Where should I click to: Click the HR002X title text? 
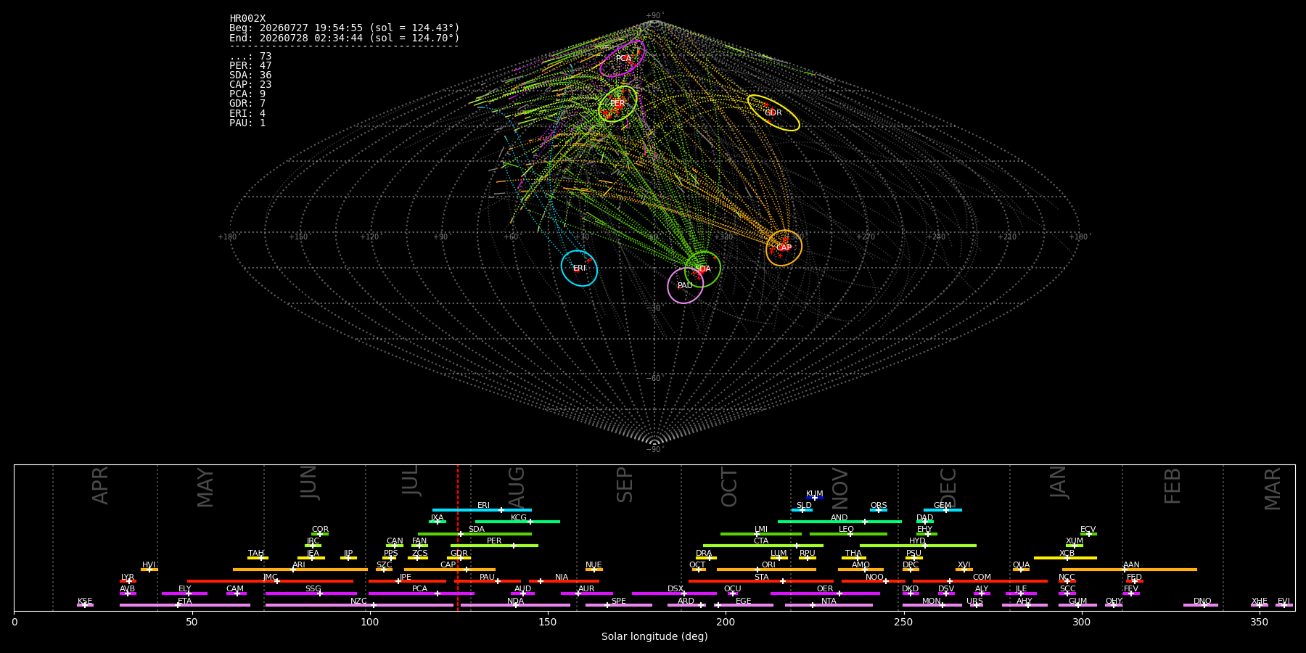(x=247, y=18)
